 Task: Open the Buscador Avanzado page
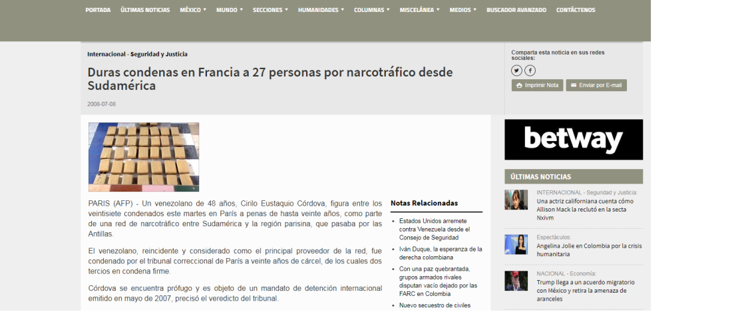[x=516, y=10]
